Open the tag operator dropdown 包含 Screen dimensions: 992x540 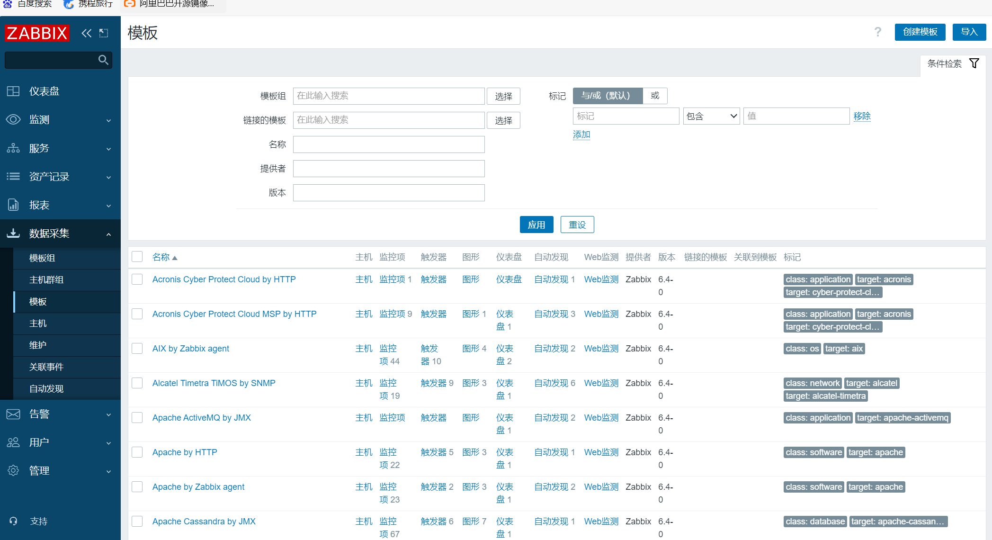coord(711,116)
